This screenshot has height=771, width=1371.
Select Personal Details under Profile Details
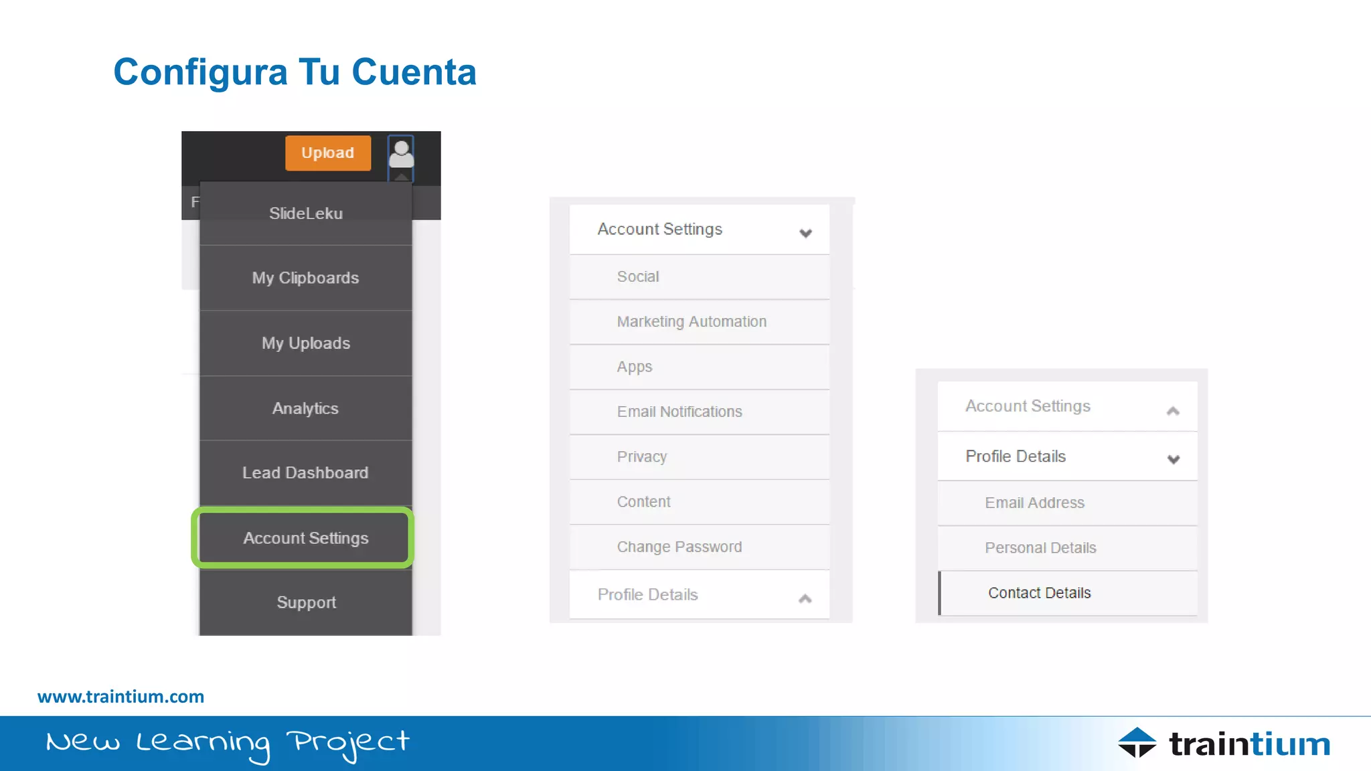point(1068,548)
